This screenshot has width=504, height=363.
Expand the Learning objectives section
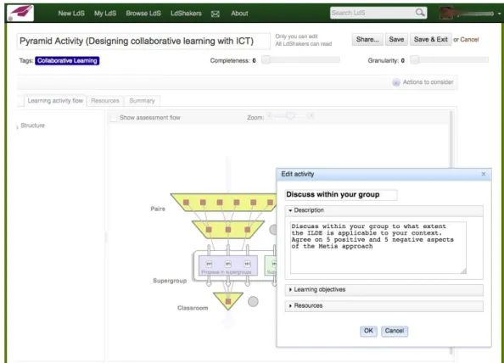pos(384,290)
